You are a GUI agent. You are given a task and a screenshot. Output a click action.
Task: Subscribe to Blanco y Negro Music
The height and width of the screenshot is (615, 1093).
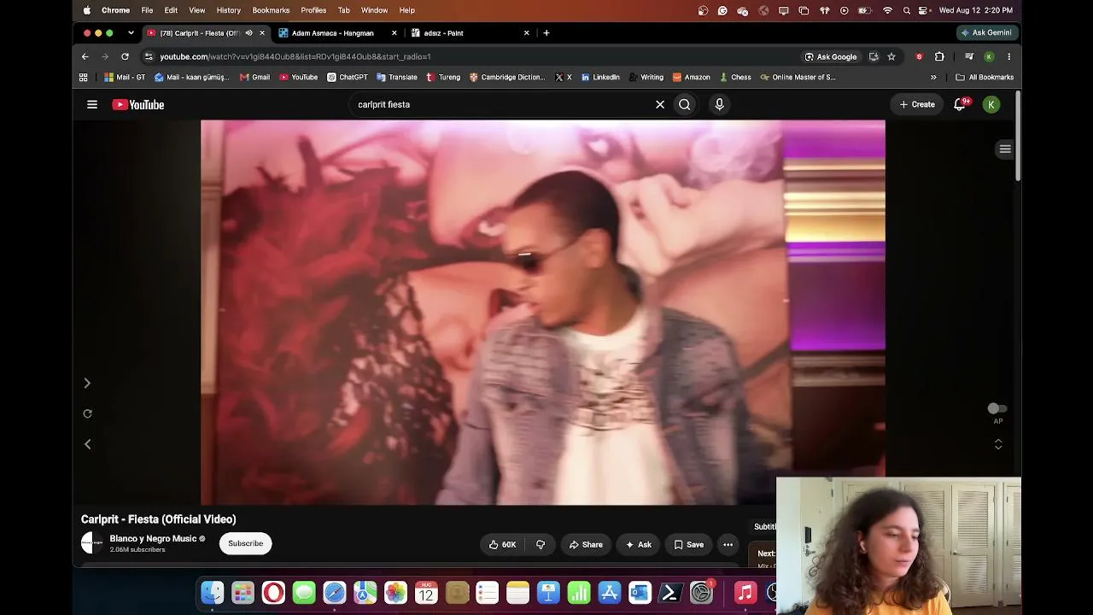point(245,543)
